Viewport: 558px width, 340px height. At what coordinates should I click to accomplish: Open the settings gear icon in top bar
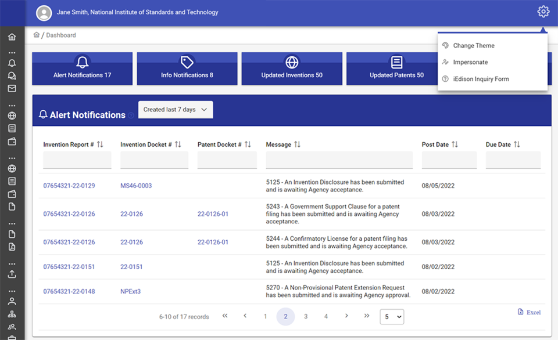tap(543, 11)
